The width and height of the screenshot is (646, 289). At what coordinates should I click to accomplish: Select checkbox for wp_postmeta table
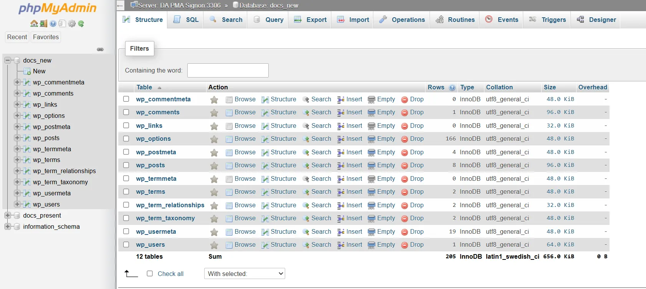(x=126, y=152)
